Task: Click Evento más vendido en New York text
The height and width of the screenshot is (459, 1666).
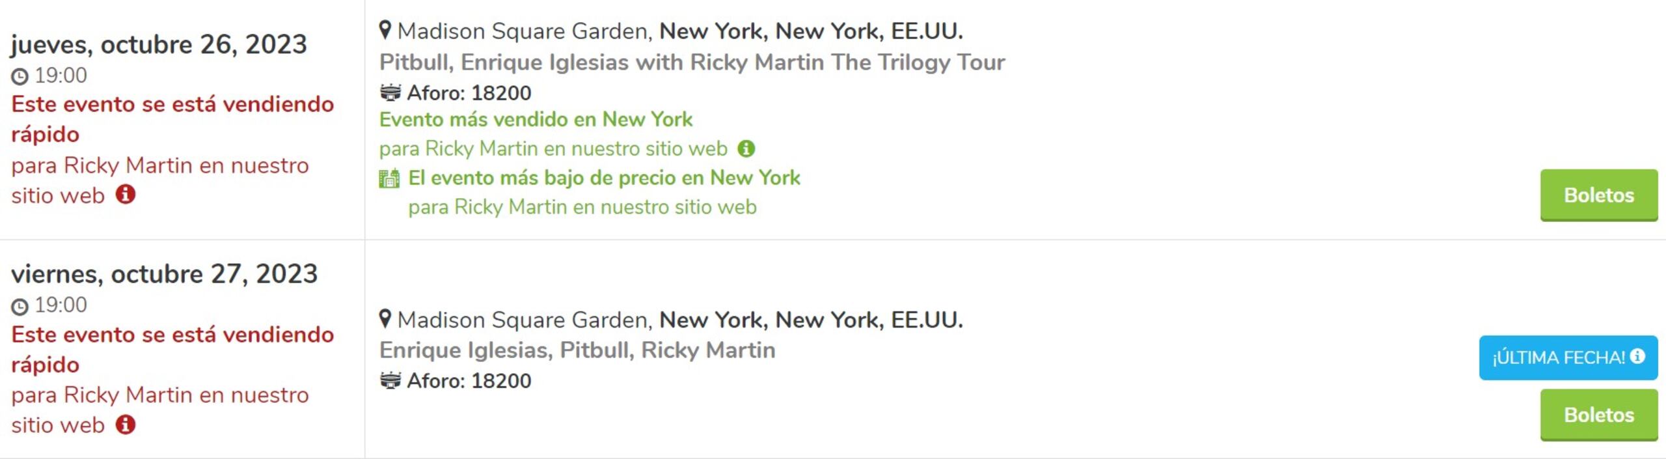Action: point(536,119)
